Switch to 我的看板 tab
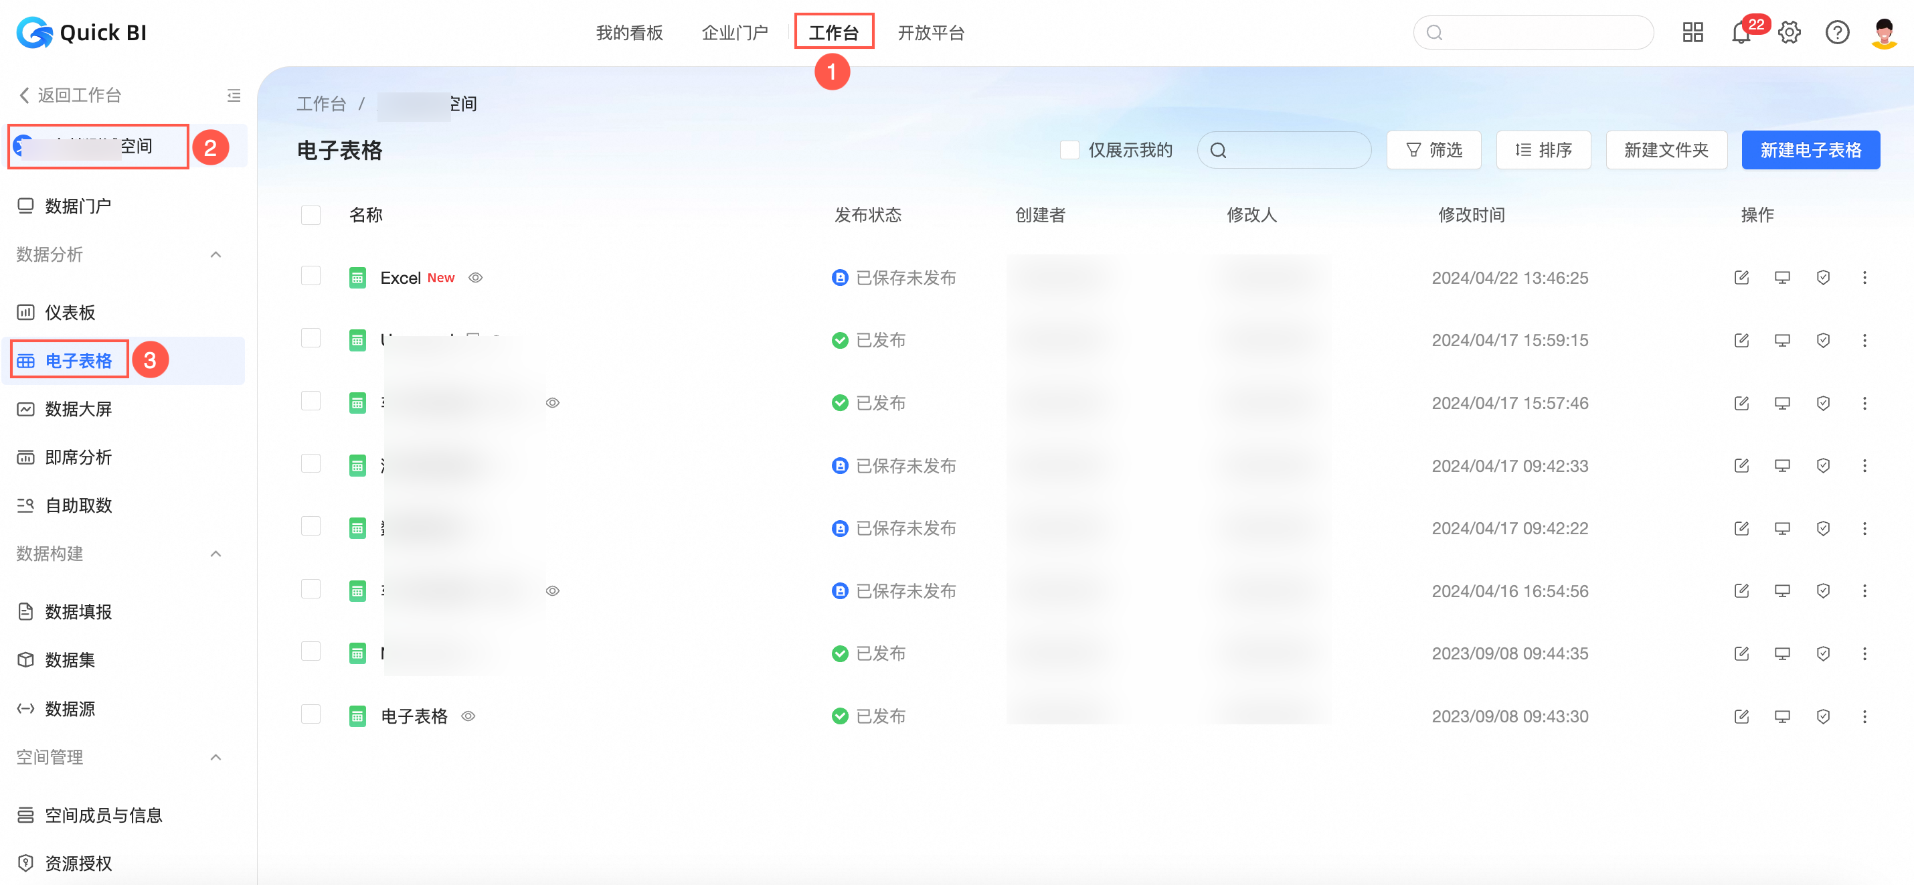The height and width of the screenshot is (885, 1914). (628, 33)
